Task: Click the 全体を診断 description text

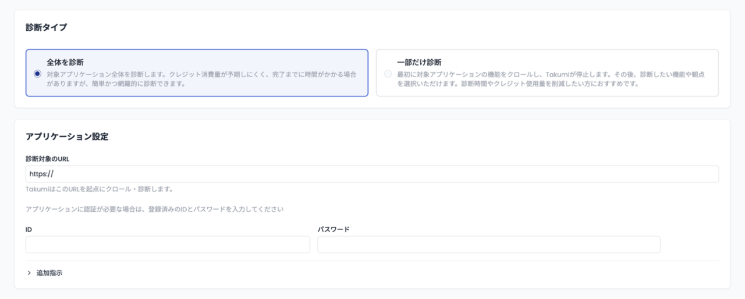Action: point(201,79)
